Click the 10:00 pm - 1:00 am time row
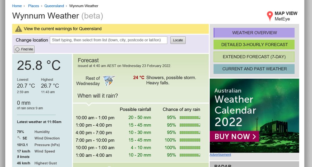Screen dimensions: 312x167 click(x=95, y=148)
